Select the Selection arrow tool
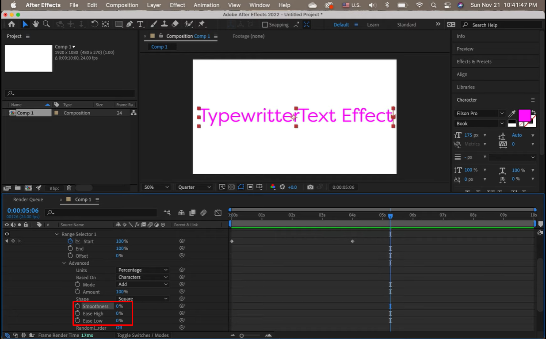This screenshot has width=546, height=339. pyautogui.click(x=25, y=24)
